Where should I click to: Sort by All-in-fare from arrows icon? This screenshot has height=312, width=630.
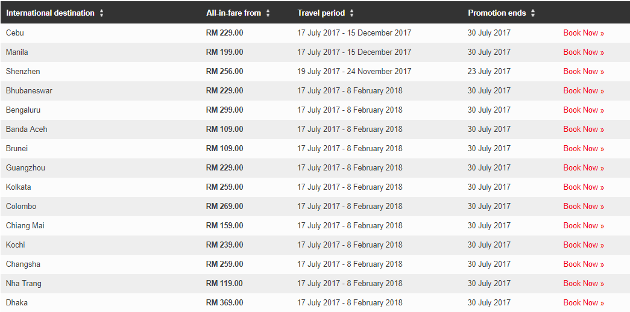(x=268, y=13)
